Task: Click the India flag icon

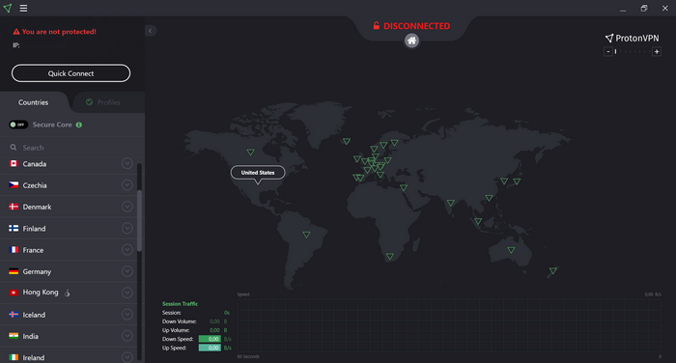Action: pyautogui.click(x=14, y=336)
